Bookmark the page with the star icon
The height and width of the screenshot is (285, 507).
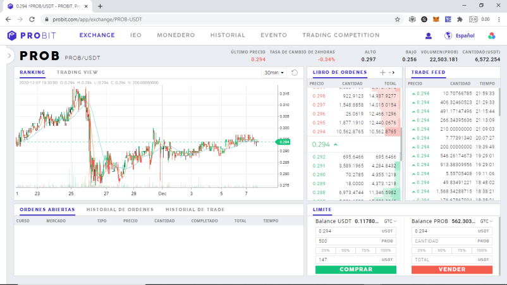pyautogui.click(x=398, y=20)
